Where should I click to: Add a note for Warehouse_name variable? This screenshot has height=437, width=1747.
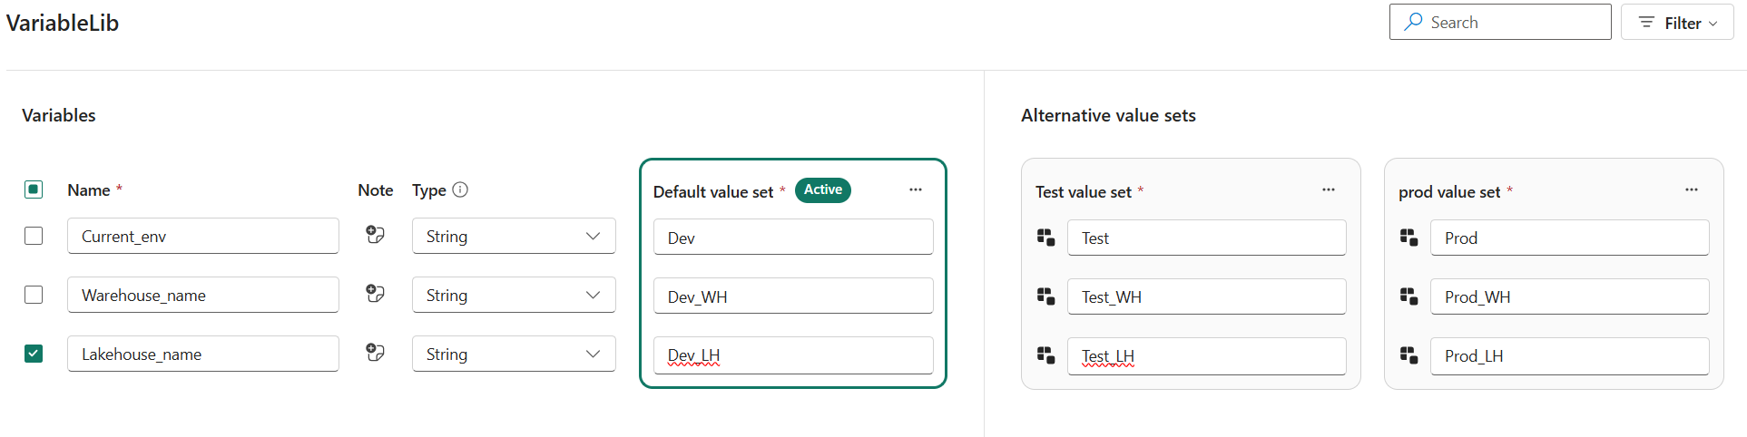375,294
